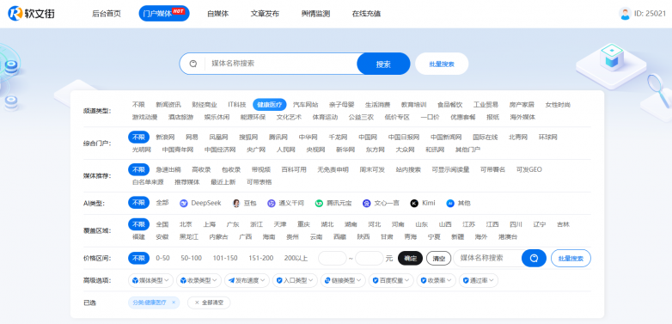Select the Kimi AI type
Screen dimensions: 672x324
[423, 203]
